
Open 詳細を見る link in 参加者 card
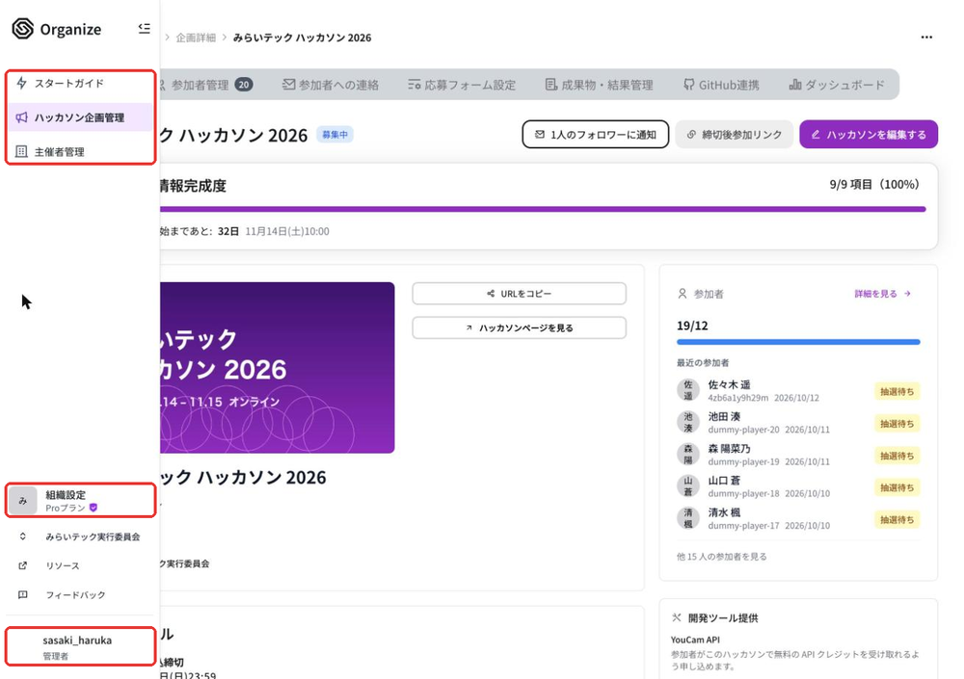coord(883,294)
